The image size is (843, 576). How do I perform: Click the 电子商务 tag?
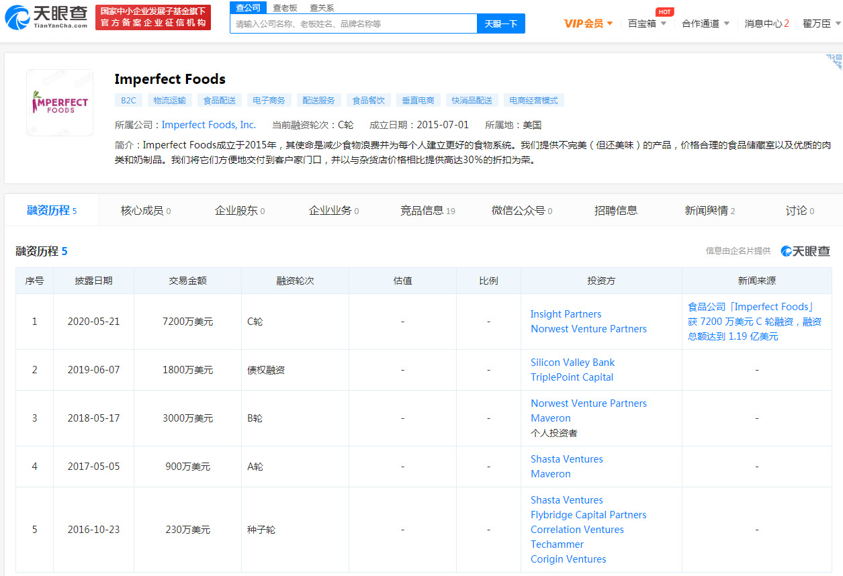269,101
